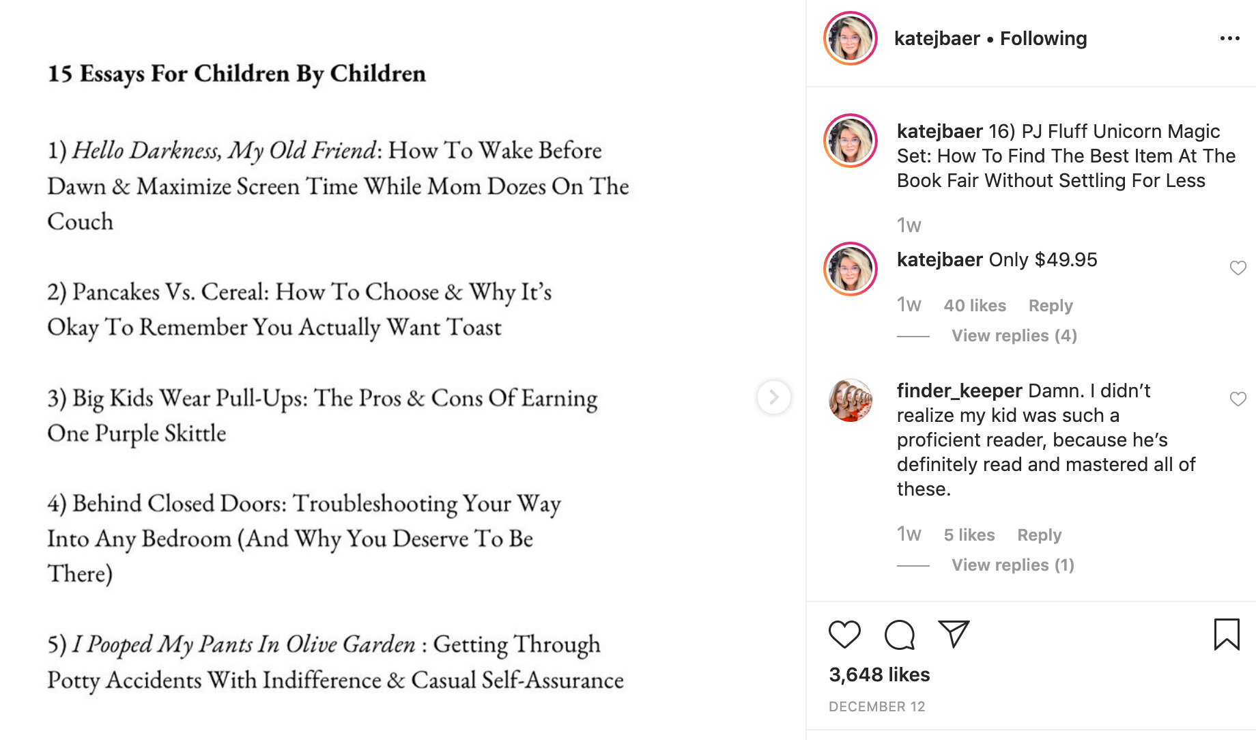Reply to the 'Only $49.95' comment
Image resolution: width=1256 pixels, height=740 pixels.
[1050, 306]
